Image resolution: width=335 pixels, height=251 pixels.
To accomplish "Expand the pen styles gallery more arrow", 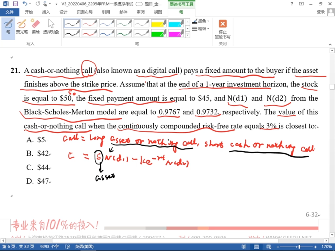I will pos(187,34).
